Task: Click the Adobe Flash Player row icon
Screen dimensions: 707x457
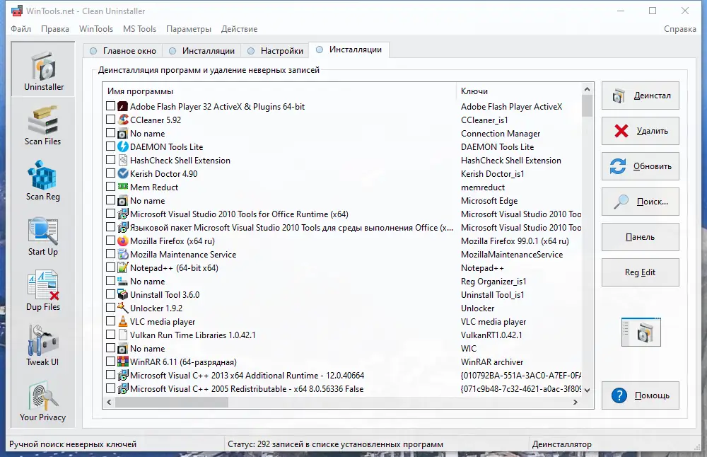Action: click(x=122, y=106)
